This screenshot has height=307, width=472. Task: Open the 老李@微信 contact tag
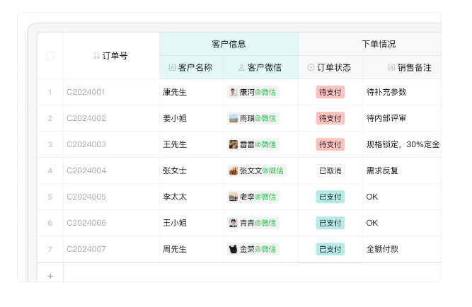point(253,197)
